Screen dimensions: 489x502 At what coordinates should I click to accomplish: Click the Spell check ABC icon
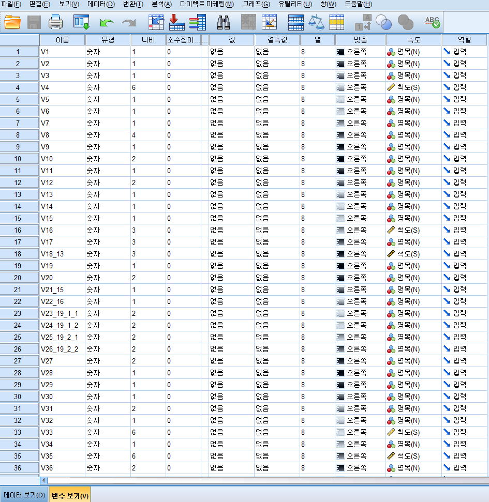tap(432, 22)
